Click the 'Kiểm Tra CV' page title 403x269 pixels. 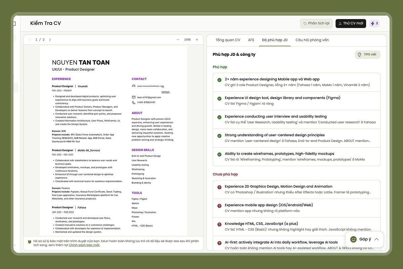tap(46, 23)
